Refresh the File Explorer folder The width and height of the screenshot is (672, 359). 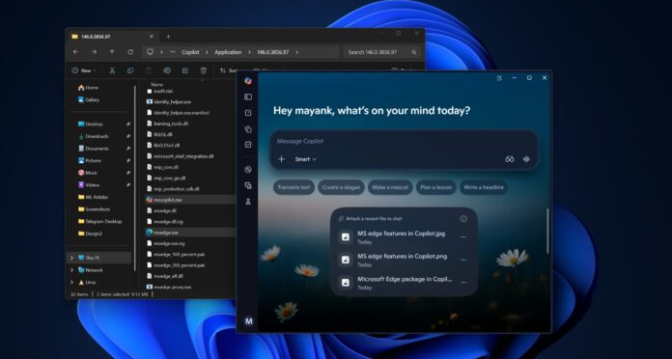pyautogui.click(x=130, y=52)
